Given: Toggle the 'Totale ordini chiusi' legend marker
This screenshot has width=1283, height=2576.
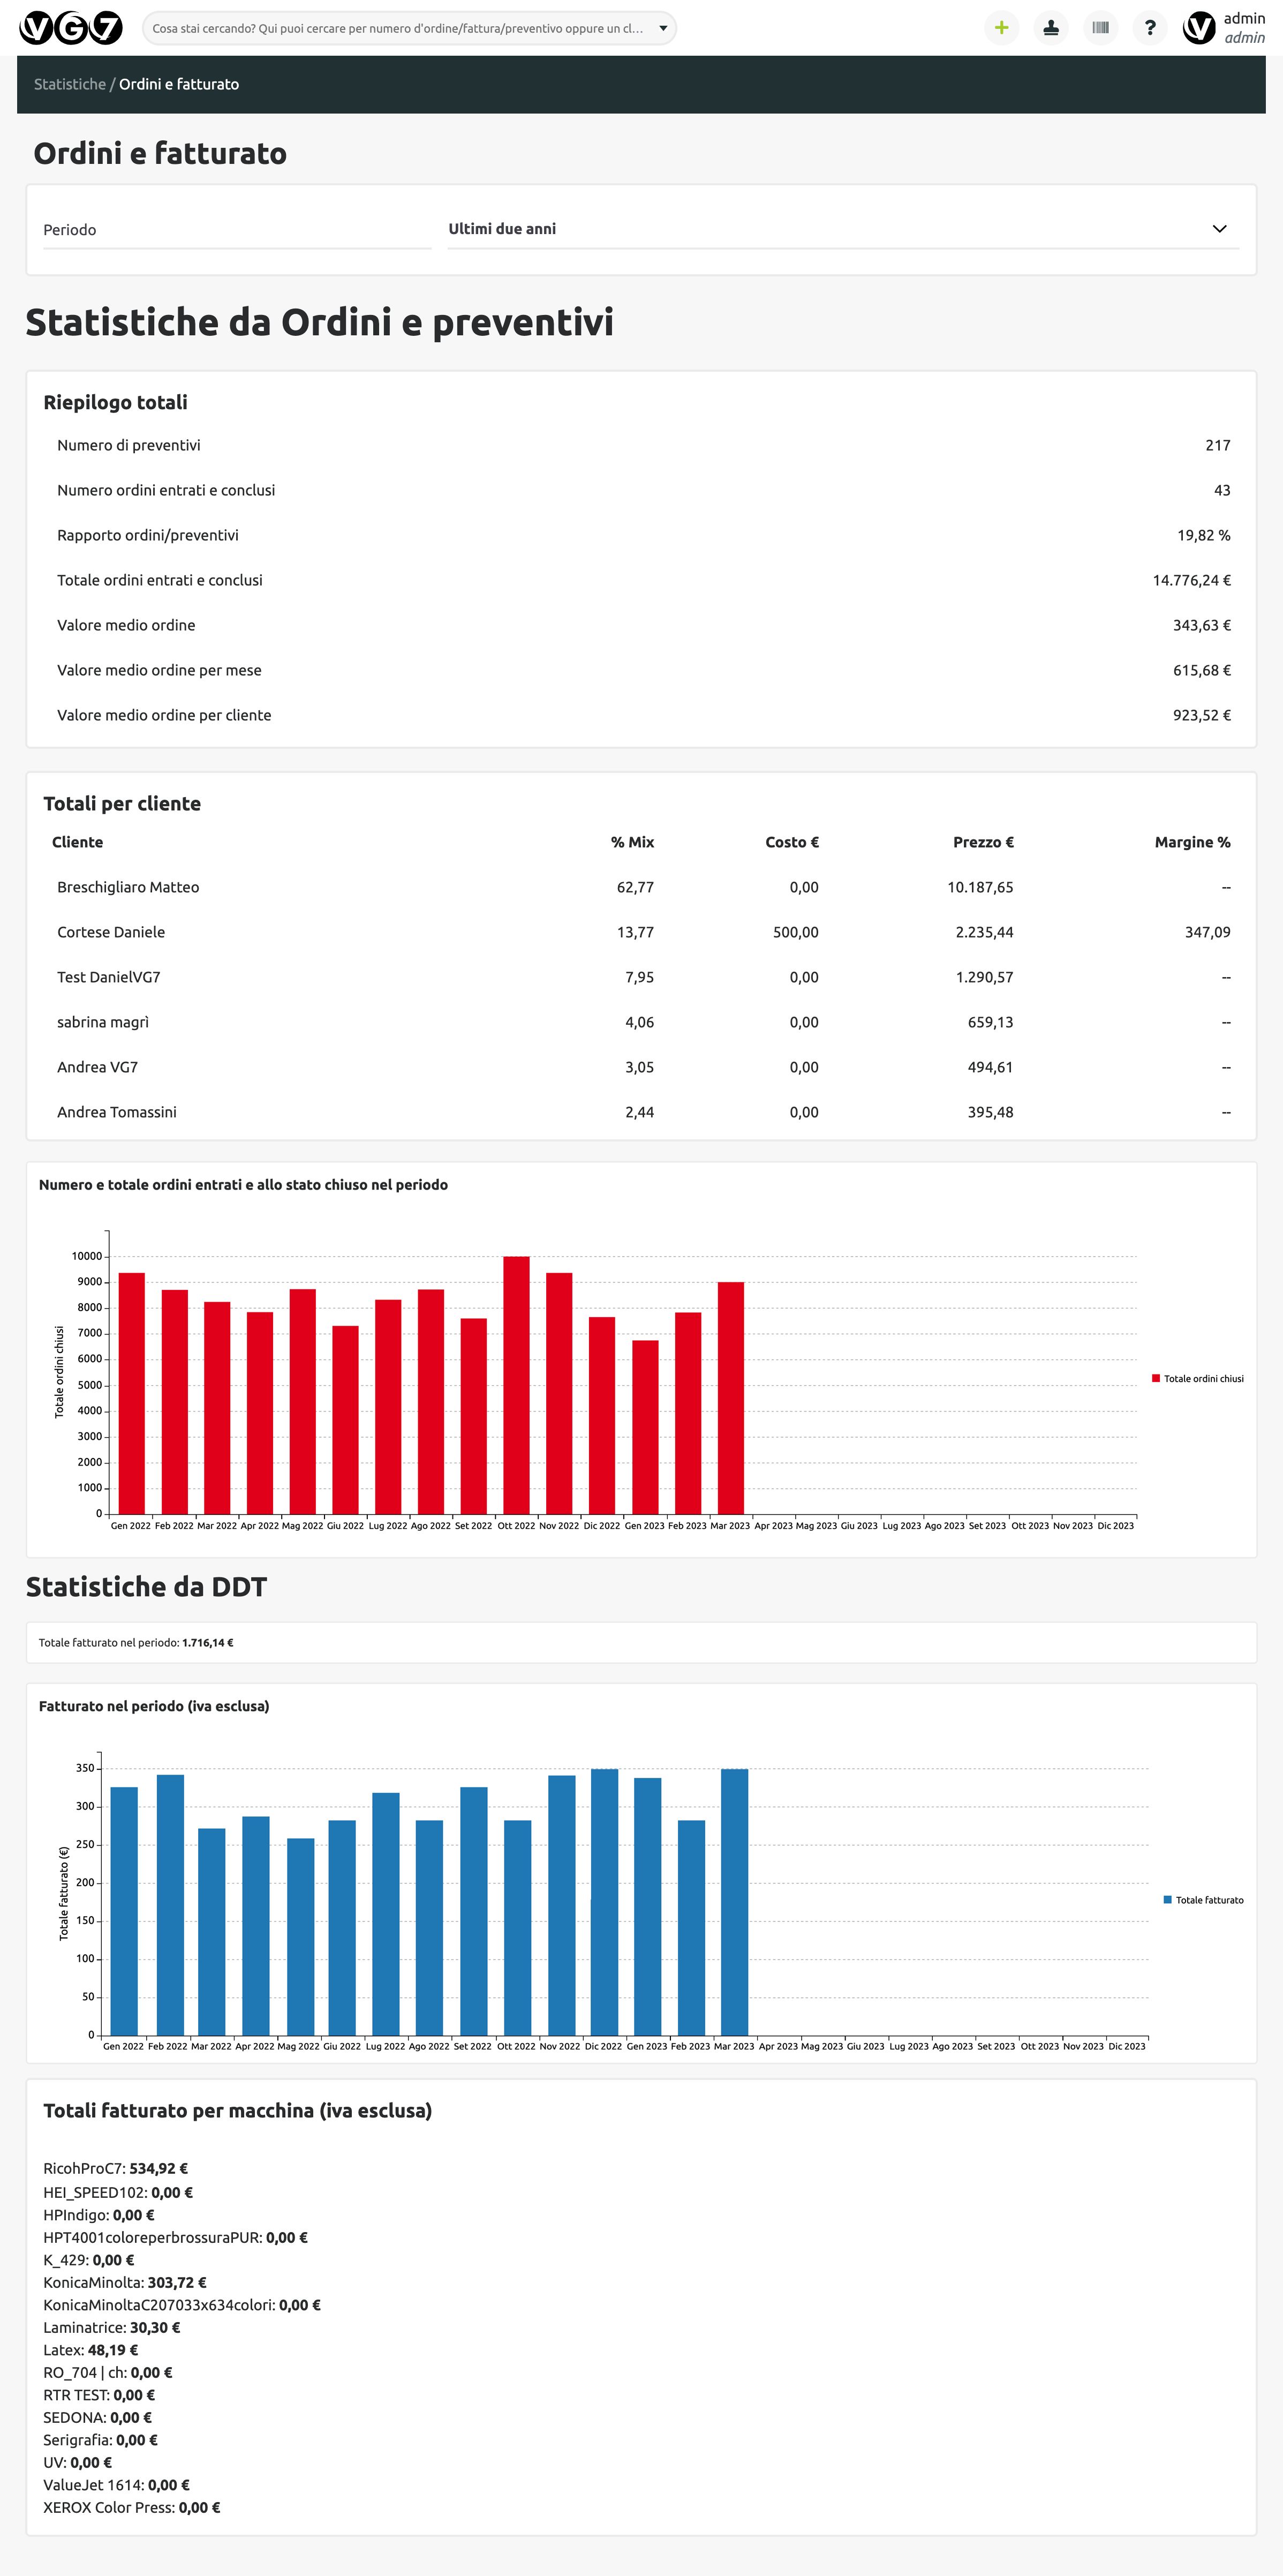Looking at the screenshot, I should [x=1156, y=1378].
